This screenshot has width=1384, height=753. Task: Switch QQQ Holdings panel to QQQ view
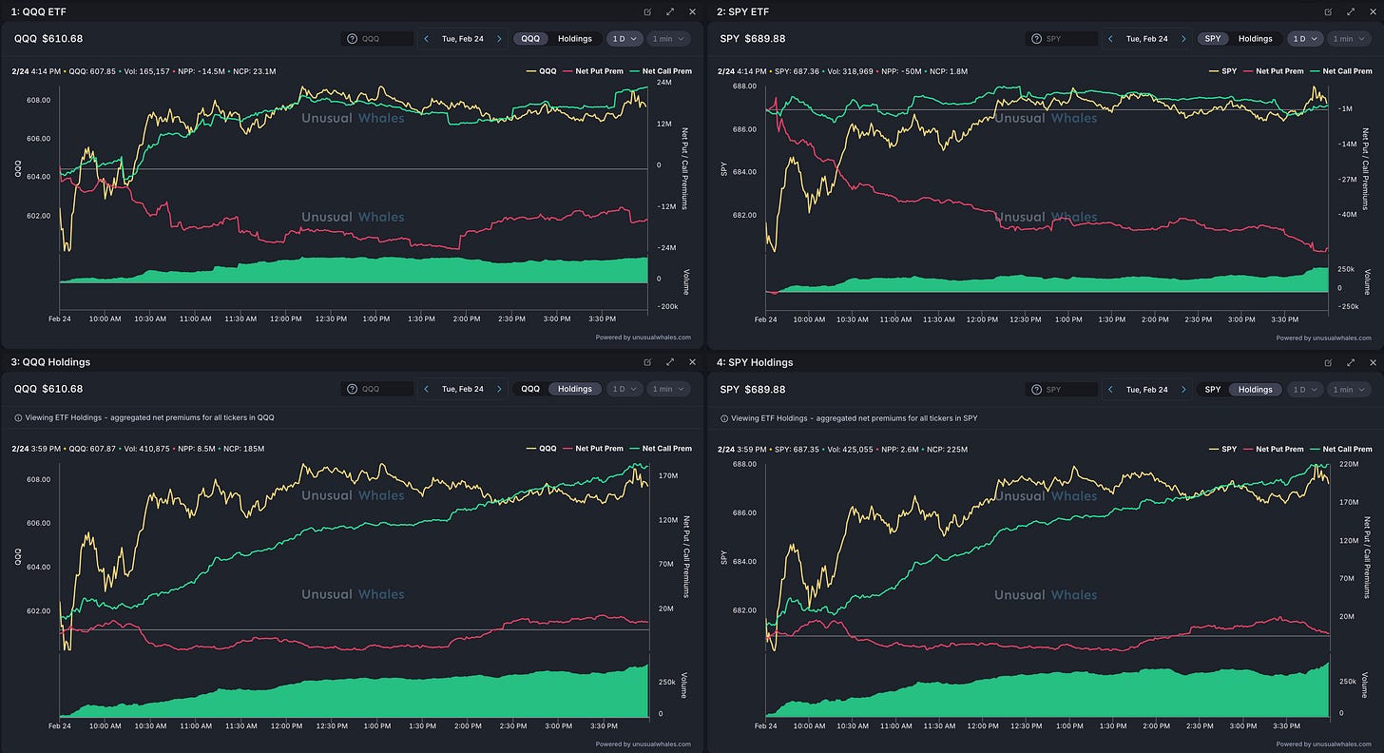click(530, 389)
